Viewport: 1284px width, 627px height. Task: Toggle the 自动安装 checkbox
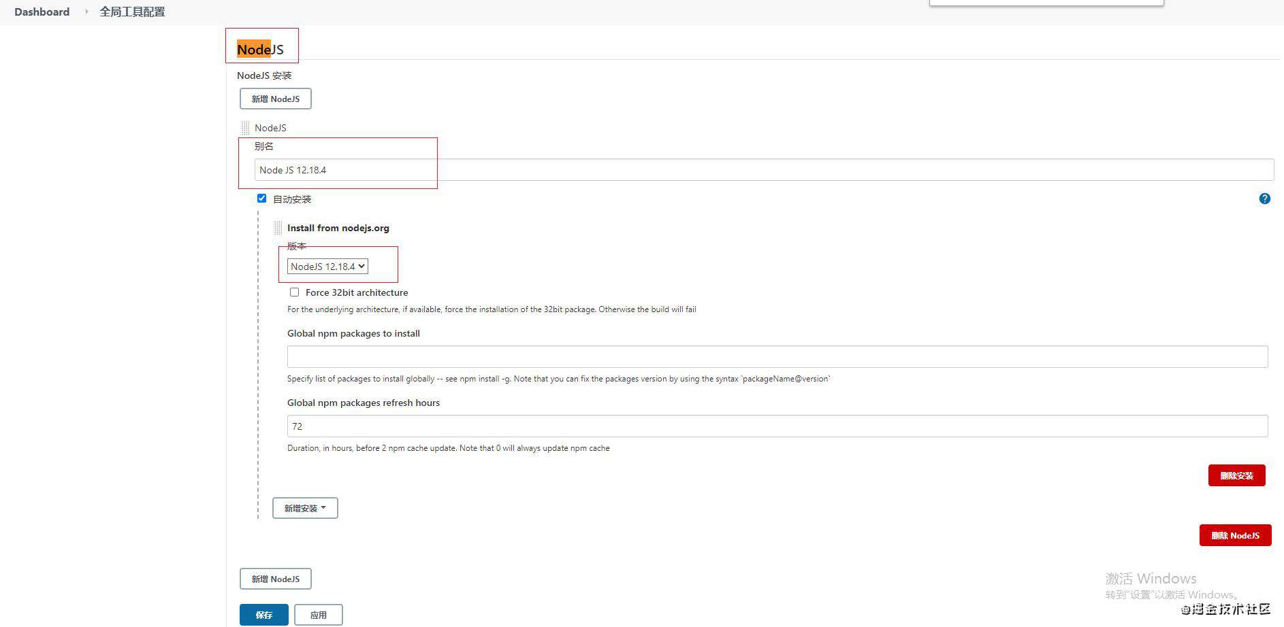point(261,199)
